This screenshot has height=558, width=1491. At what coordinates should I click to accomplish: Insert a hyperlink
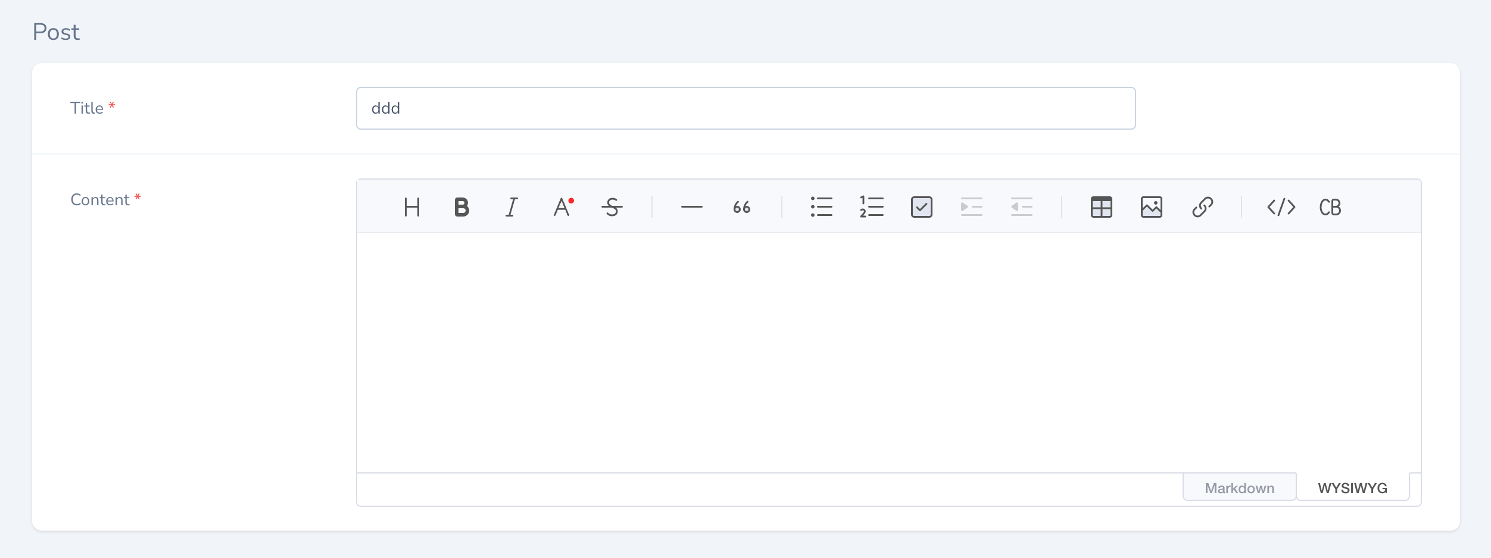click(1202, 207)
